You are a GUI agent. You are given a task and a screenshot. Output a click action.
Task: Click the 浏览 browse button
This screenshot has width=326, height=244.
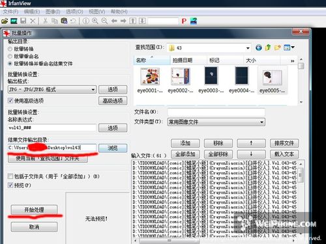[x=113, y=148]
